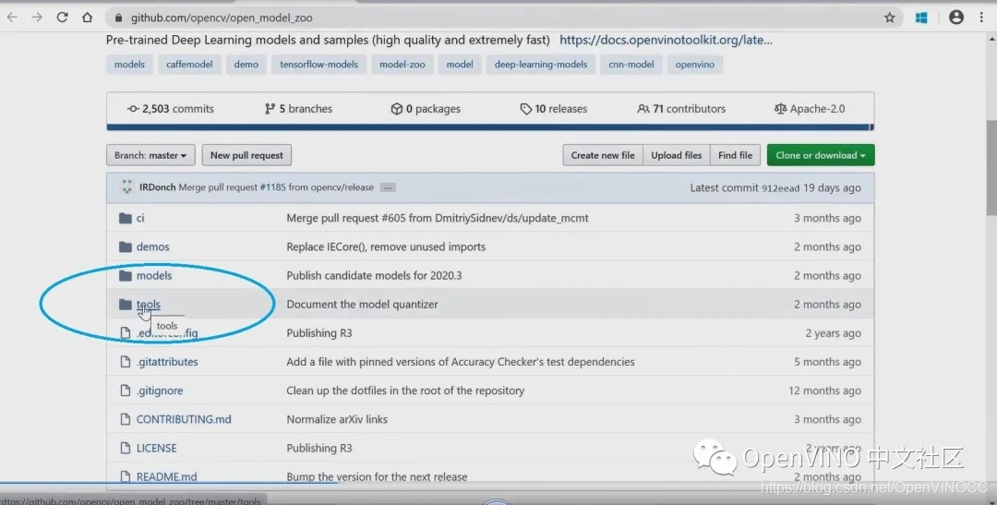Click the caffemodel topic tag
Viewport: 997px width, 505px height.
tap(189, 65)
